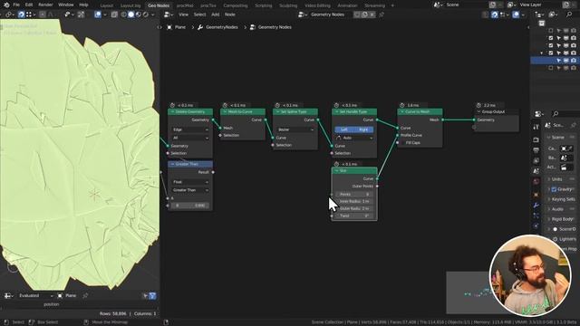
Task: Select solid viewport shading mode
Action: (130, 14)
